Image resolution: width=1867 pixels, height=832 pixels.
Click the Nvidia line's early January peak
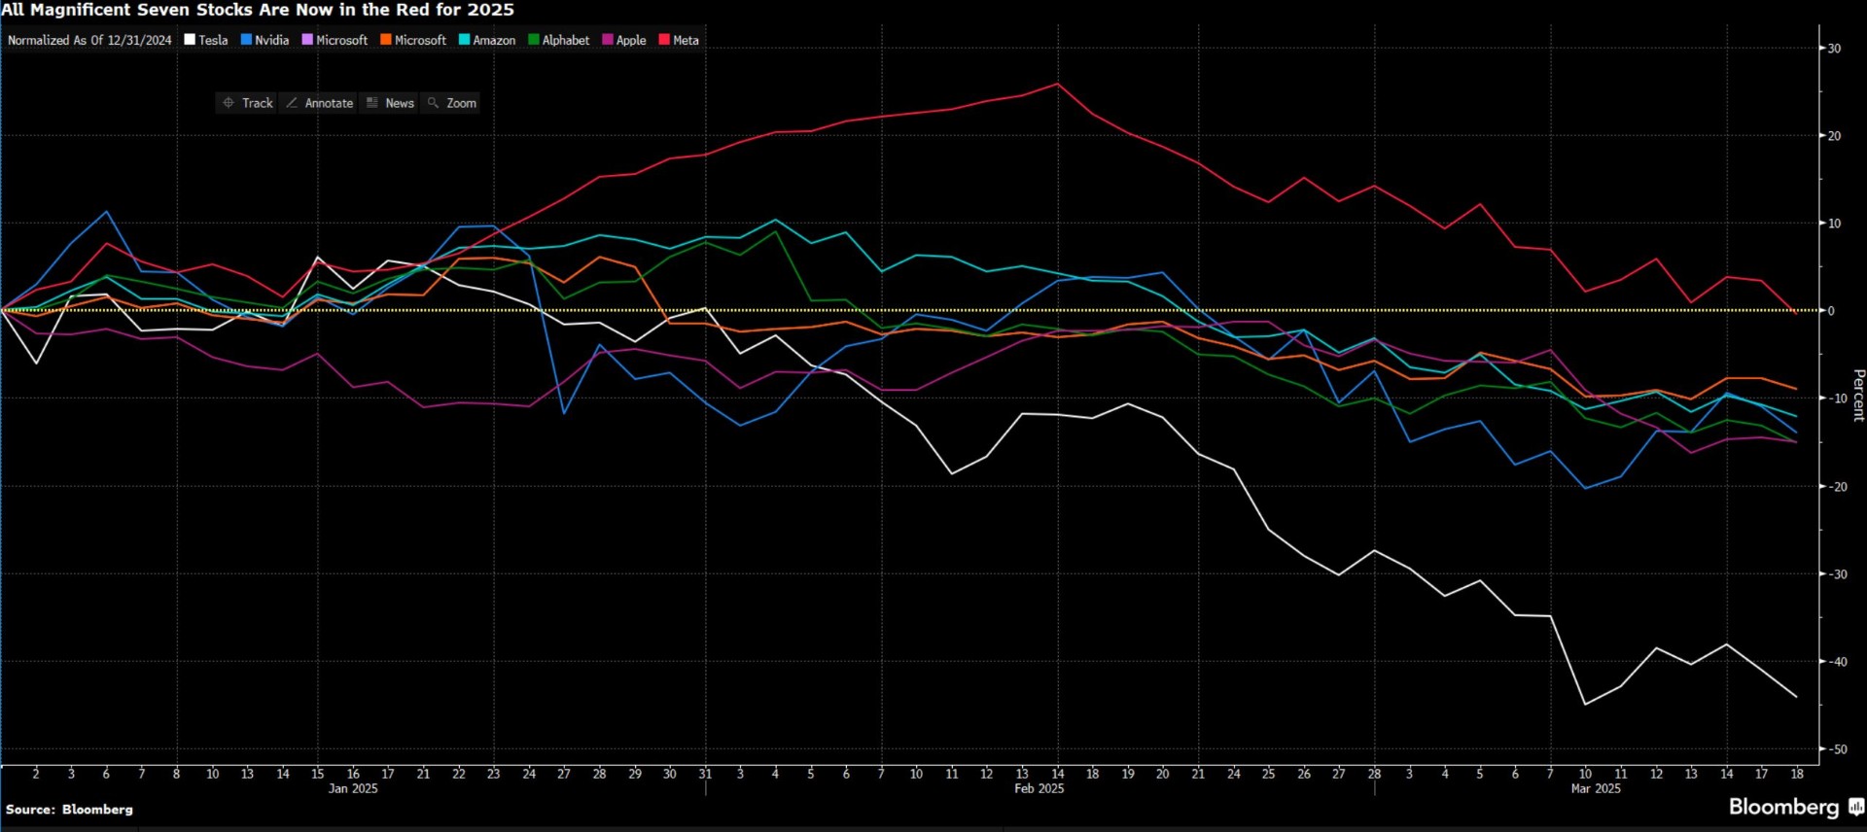pos(106,211)
